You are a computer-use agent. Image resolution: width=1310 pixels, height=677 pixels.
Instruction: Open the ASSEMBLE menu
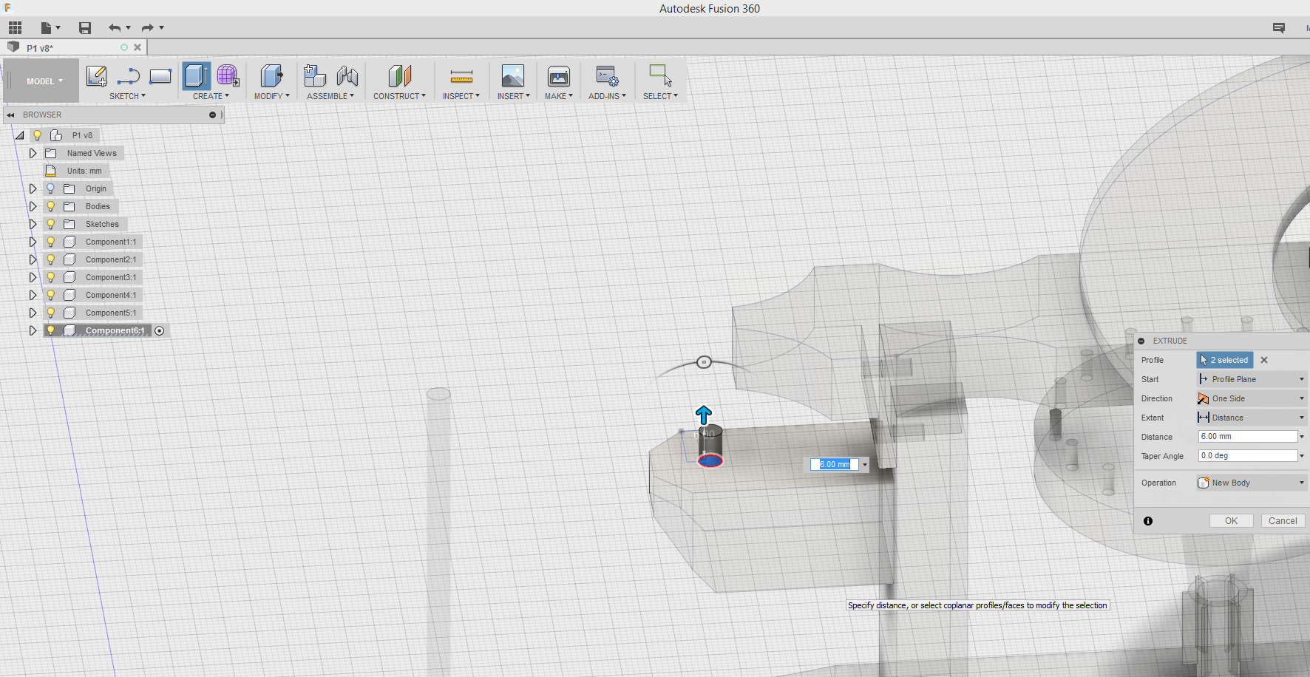coord(330,96)
